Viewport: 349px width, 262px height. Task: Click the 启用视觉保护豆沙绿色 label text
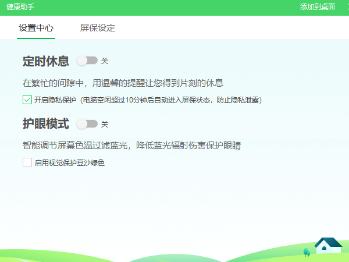click(x=69, y=162)
